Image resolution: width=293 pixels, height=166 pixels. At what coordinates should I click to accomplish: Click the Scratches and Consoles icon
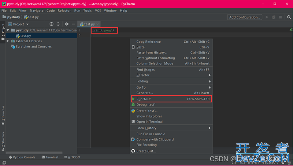coord(13,47)
